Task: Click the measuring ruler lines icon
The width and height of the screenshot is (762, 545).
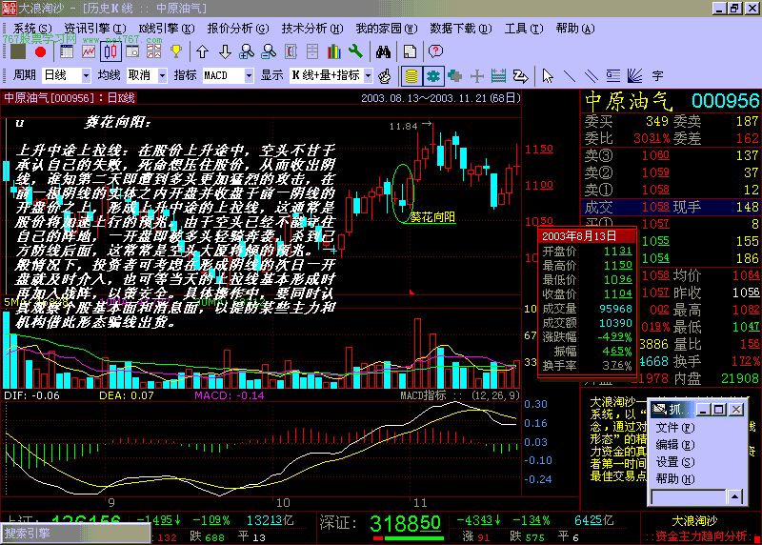Action: tap(498, 76)
